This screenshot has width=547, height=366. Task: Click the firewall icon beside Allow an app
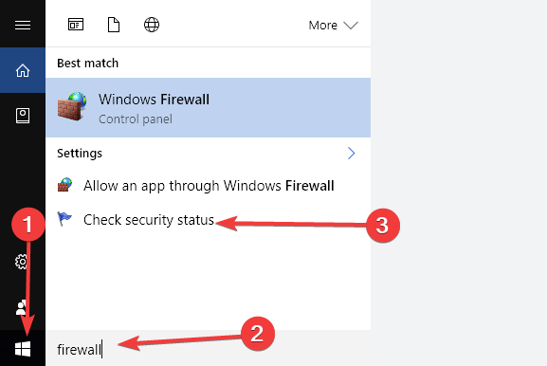(x=64, y=185)
